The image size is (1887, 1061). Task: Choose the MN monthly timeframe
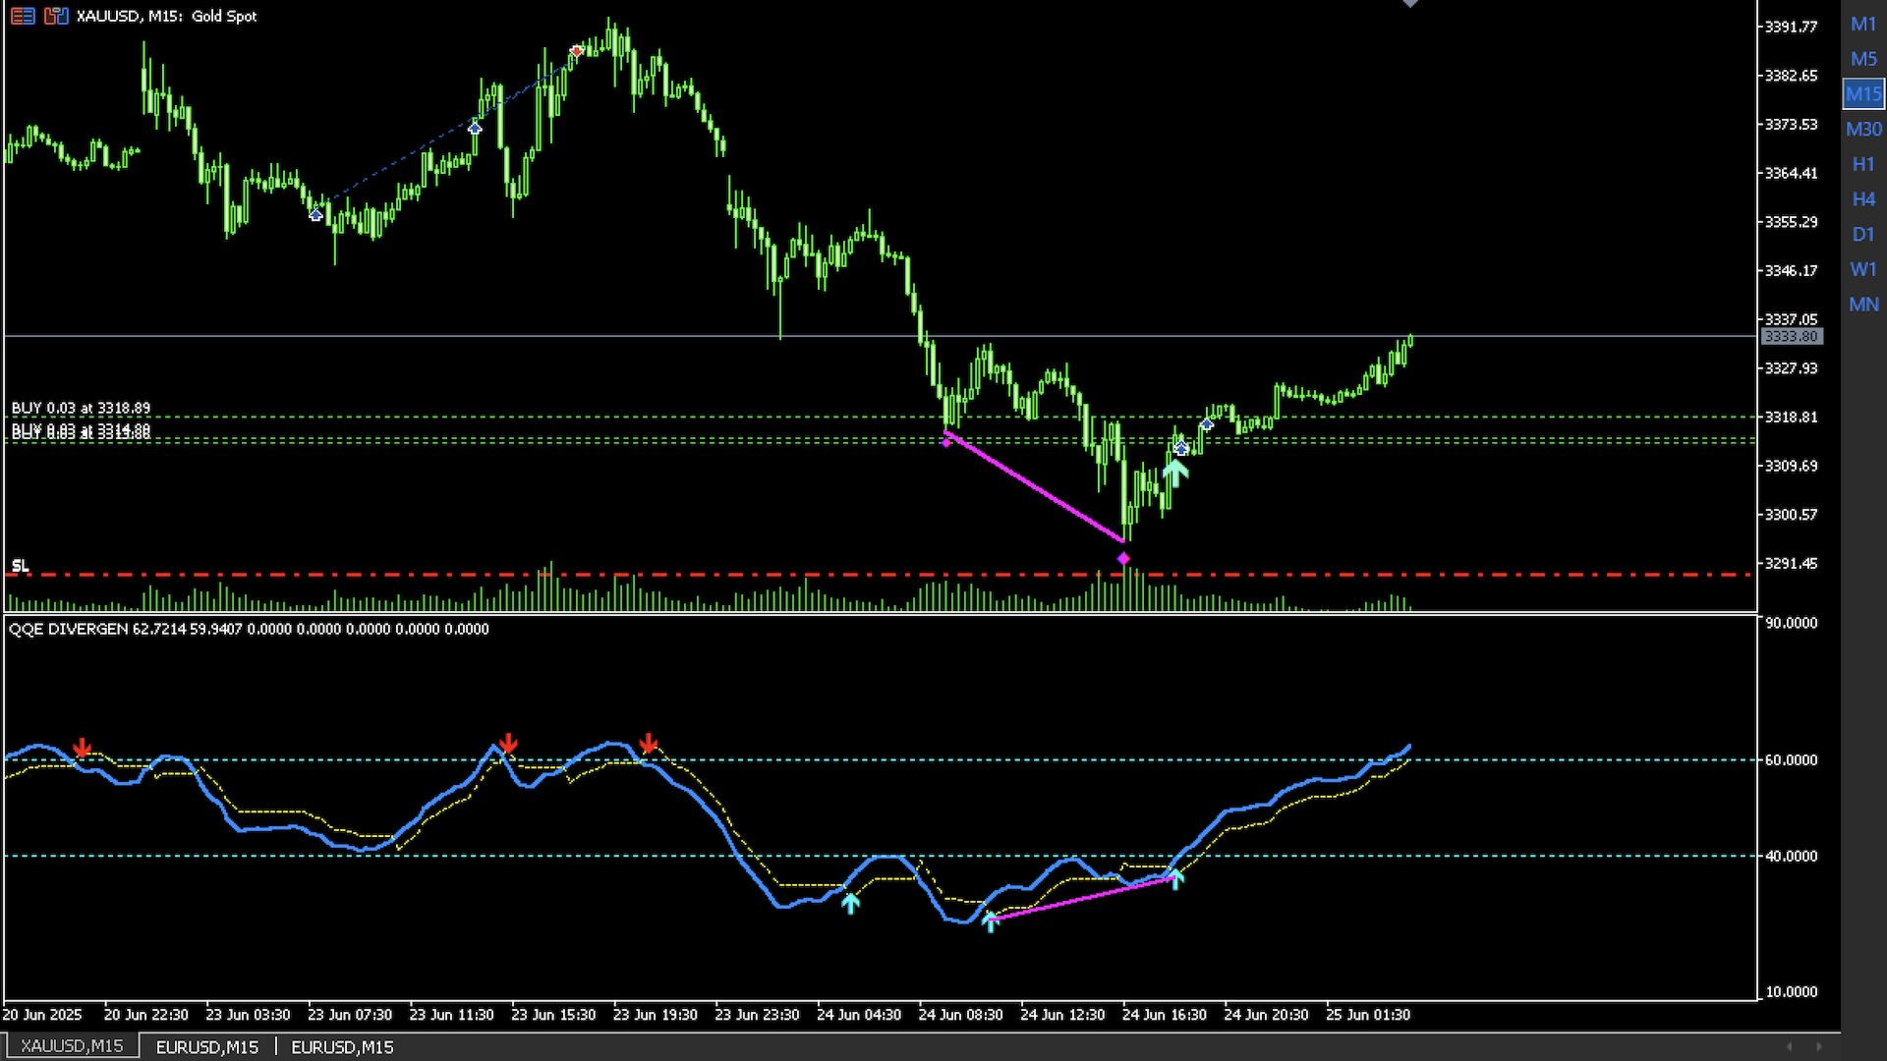point(1863,305)
